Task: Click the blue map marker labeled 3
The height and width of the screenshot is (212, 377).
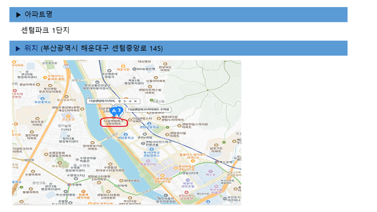Action: (x=120, y=110)
